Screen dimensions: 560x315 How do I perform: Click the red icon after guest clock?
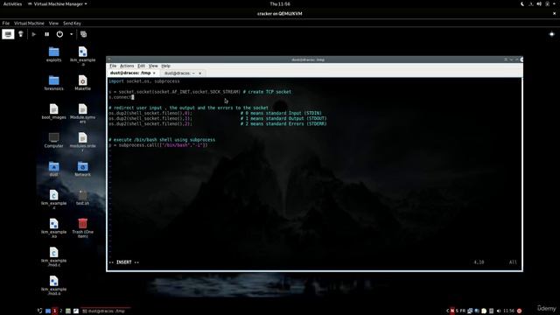point(519,311)
